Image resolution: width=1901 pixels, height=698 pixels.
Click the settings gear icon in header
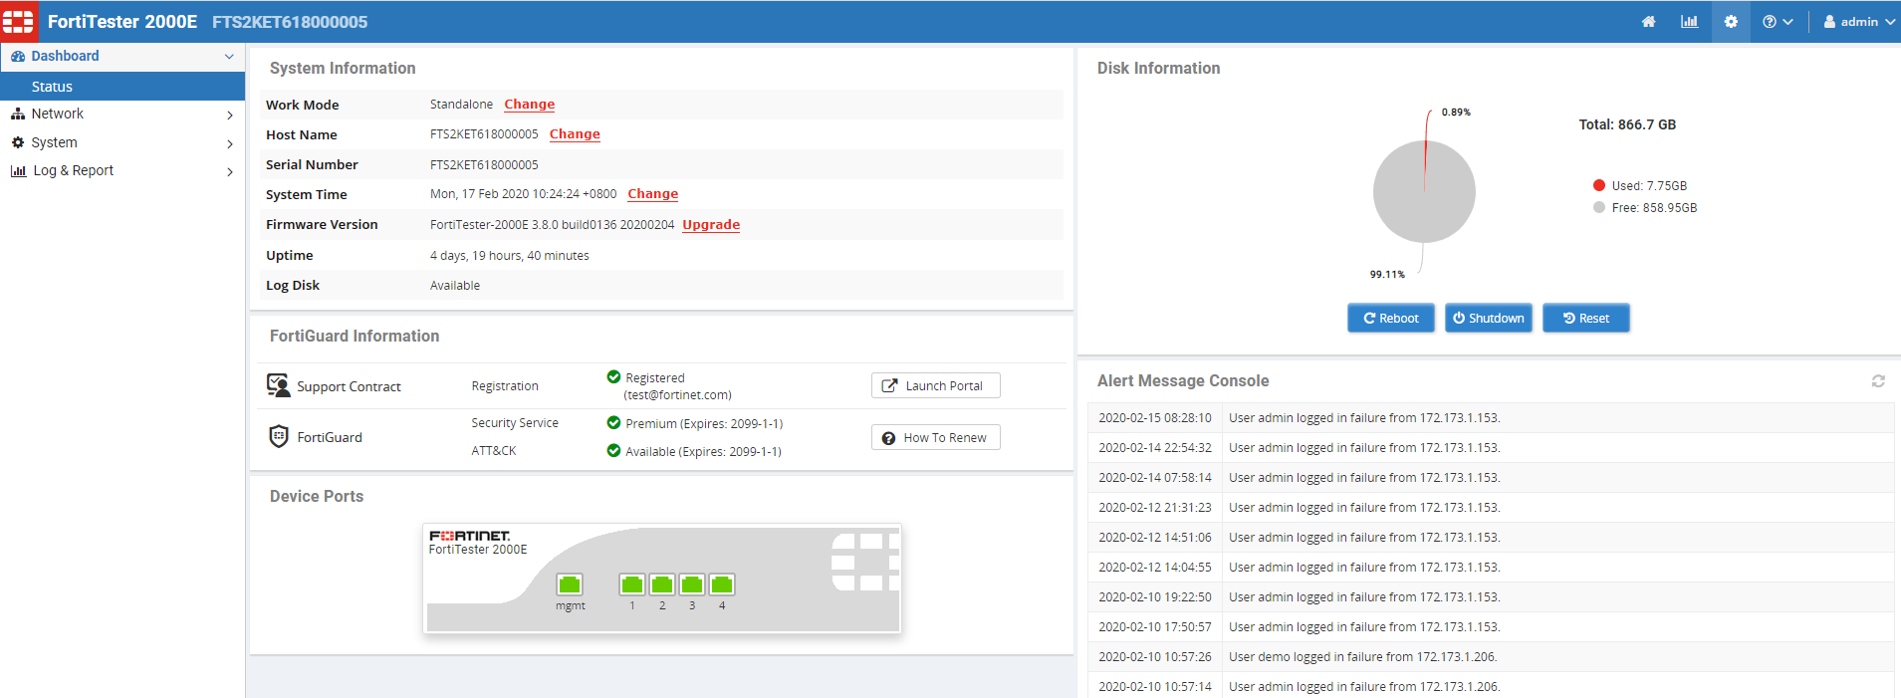1731,22
